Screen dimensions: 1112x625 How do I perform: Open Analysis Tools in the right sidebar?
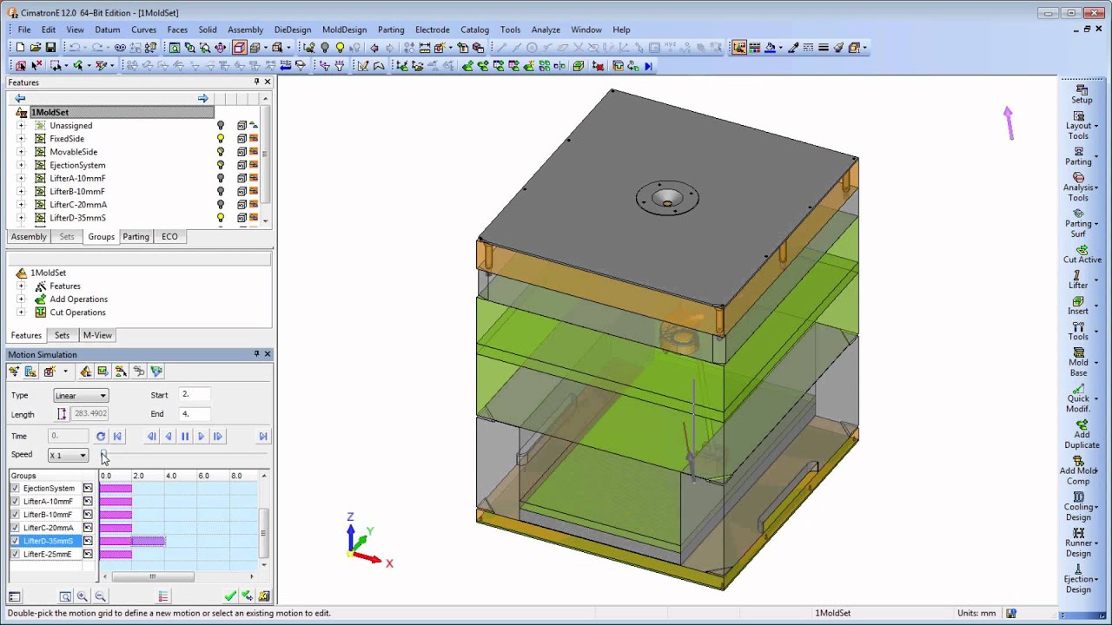pos(1079,187)
